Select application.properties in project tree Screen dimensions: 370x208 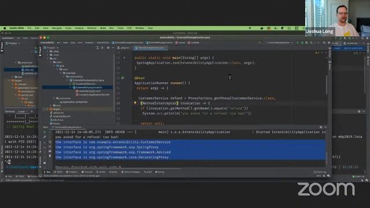coord(73,102)
